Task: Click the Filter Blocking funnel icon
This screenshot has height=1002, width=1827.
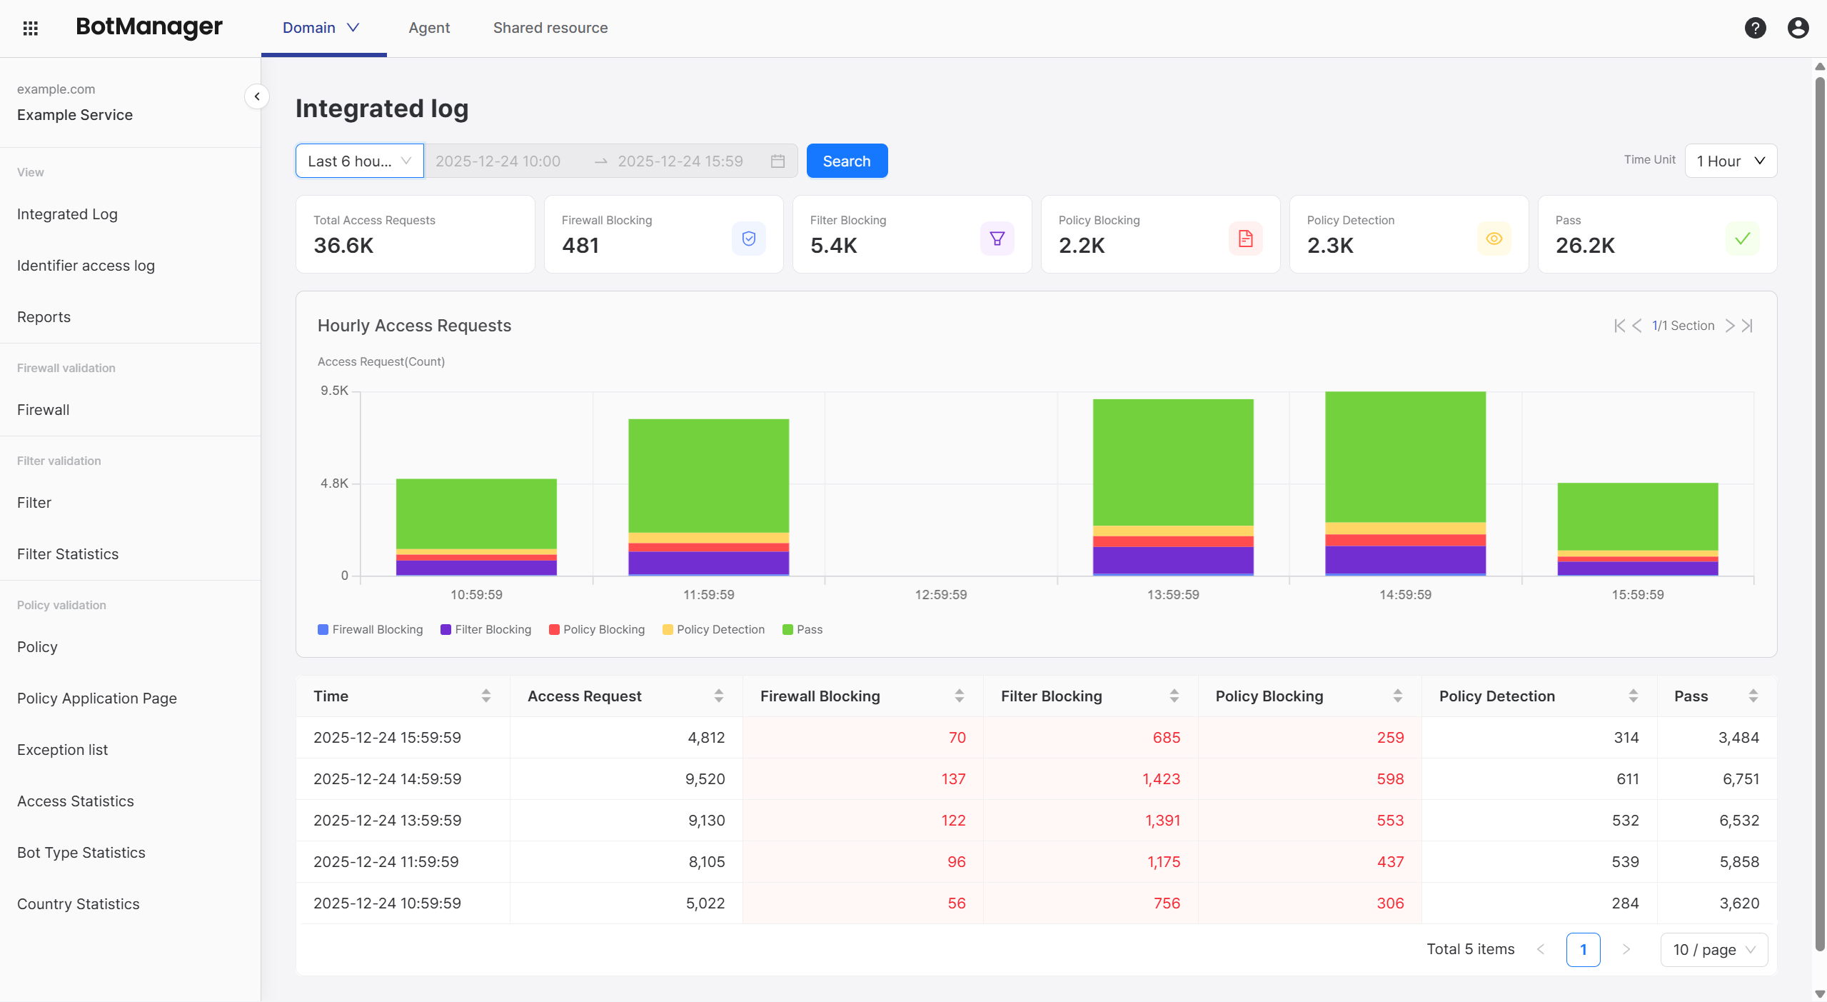Action: click(997, 239)
